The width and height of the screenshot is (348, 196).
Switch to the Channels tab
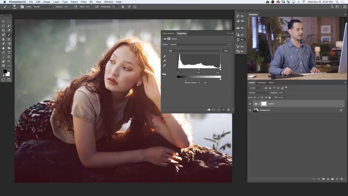[x=262, y=83]
